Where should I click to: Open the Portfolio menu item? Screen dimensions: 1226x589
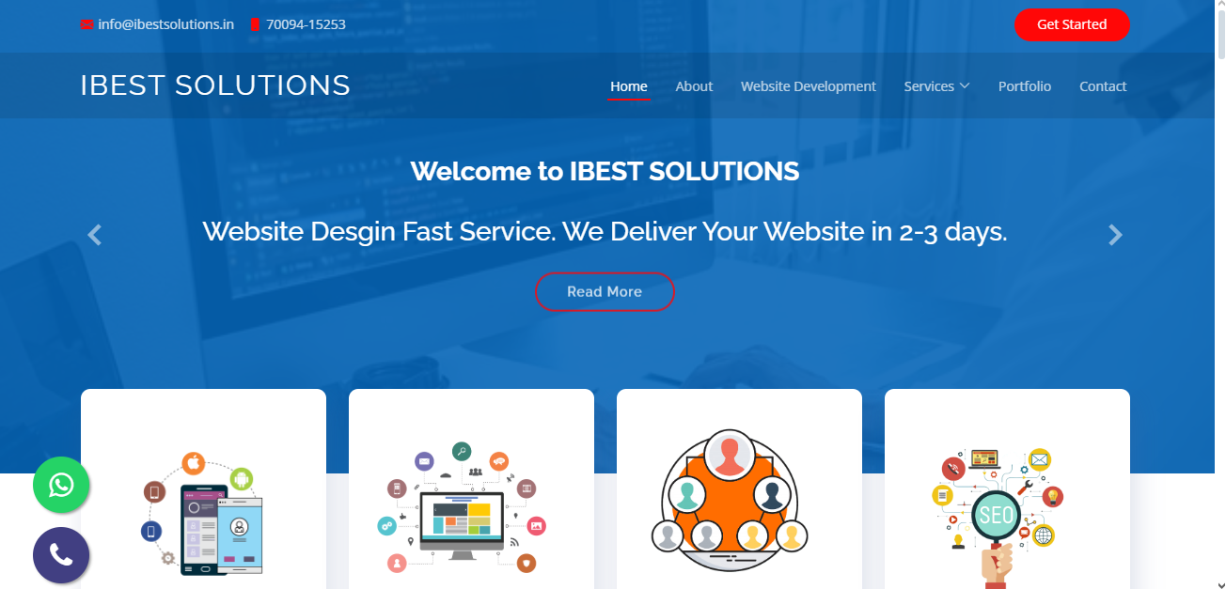tap(1025, 86)
